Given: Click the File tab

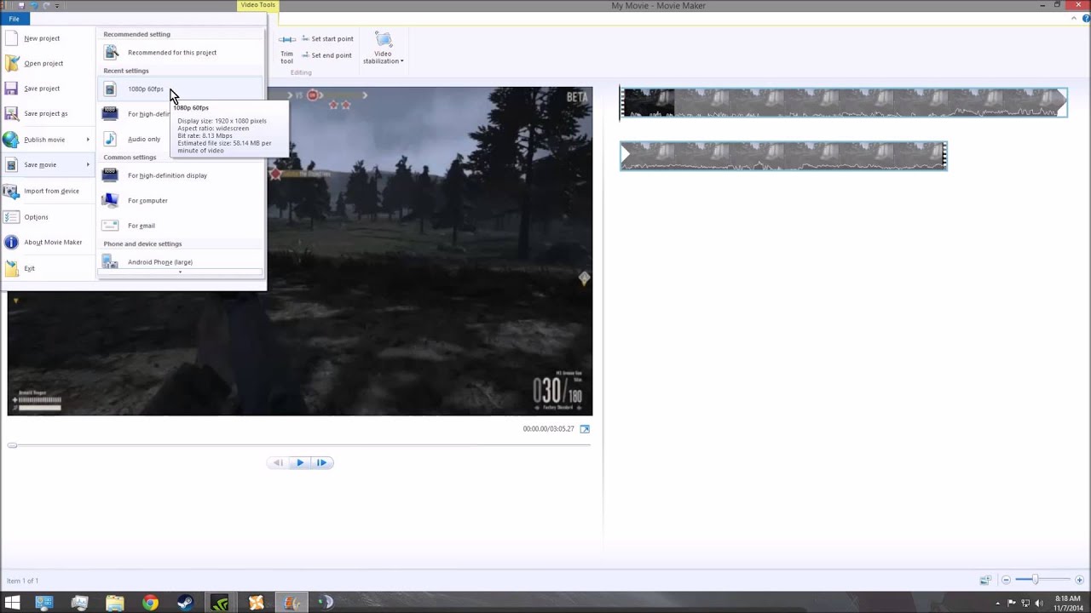Looking at the screenshot, I should pos(14,19).
